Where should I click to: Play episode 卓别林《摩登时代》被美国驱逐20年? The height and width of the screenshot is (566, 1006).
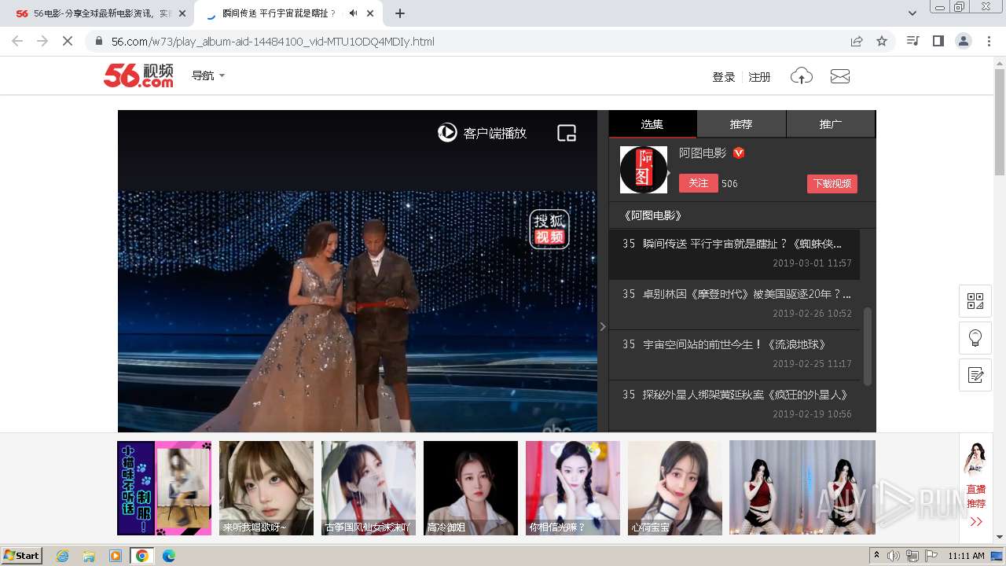[734, 304]
